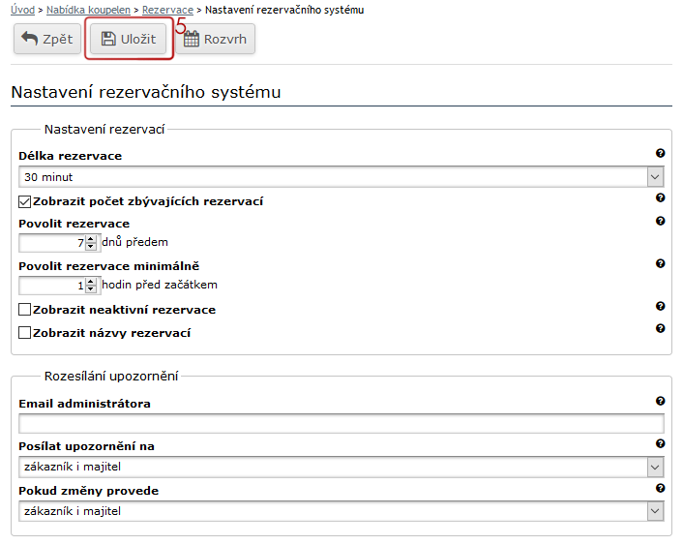683x545 pixels.
Task: Go back with the Zpět button
Action: 46,39
